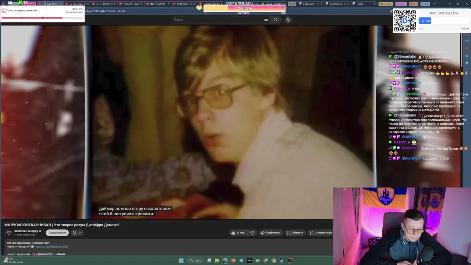Open Marketplace bookmark

tap(386, 4)
